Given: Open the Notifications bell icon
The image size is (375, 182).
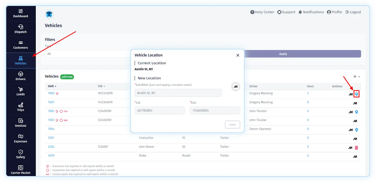Looking at the screenshot, I should (300, 12).
